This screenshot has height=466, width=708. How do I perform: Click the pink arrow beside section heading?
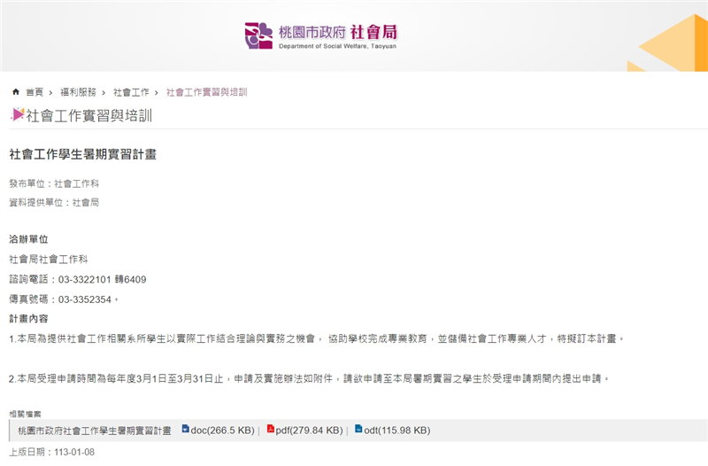point(18,115)
